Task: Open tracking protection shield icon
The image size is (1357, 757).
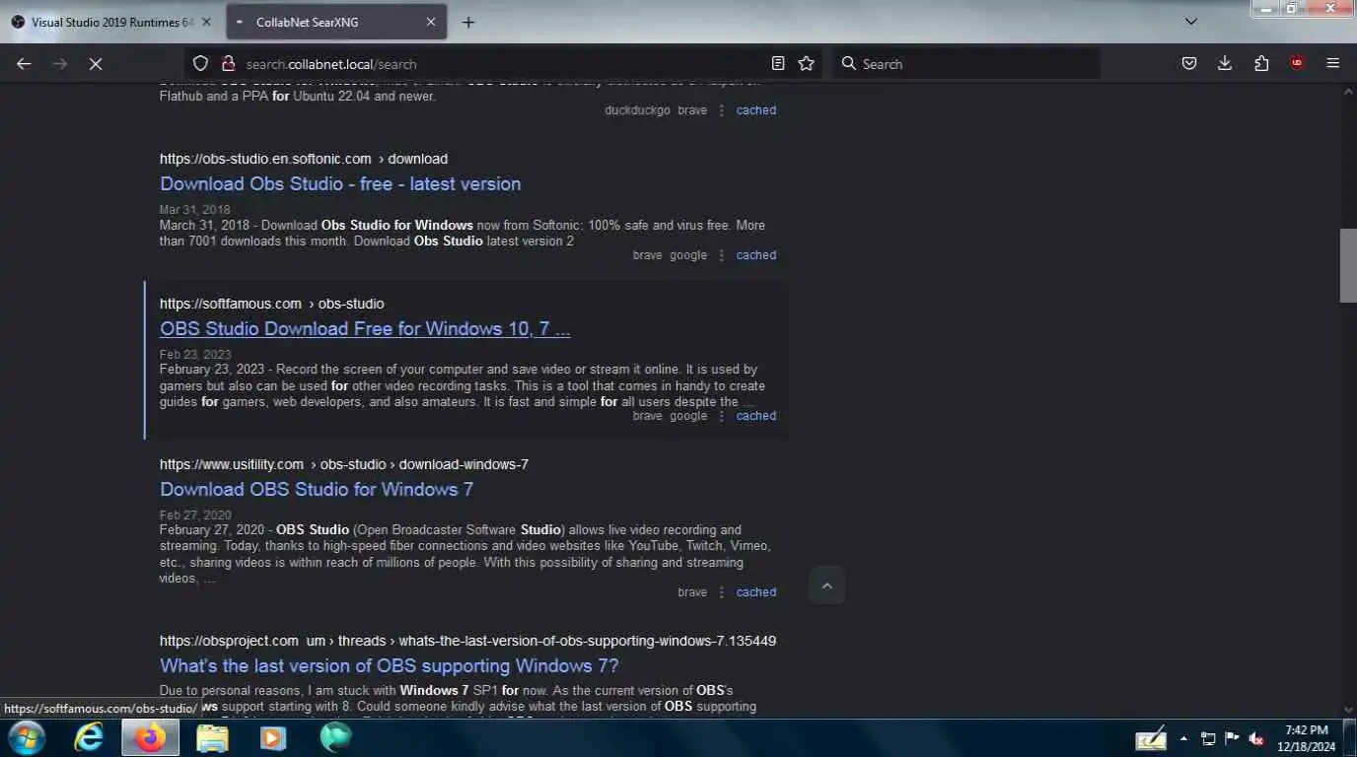Action: [x=200, y=63]
